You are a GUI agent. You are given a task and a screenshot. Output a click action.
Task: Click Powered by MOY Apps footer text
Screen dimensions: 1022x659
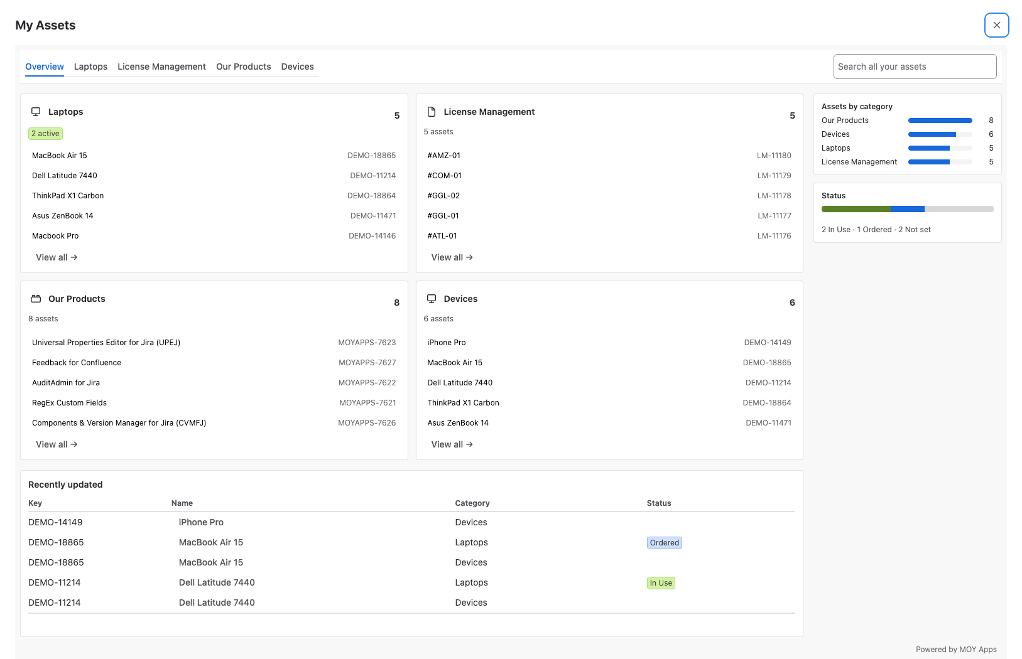[956, 650]
